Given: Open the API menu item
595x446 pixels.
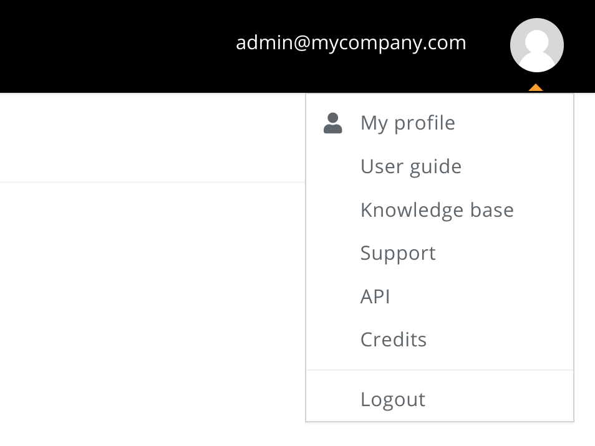Looking at the screenshot, I should (440, 297).
